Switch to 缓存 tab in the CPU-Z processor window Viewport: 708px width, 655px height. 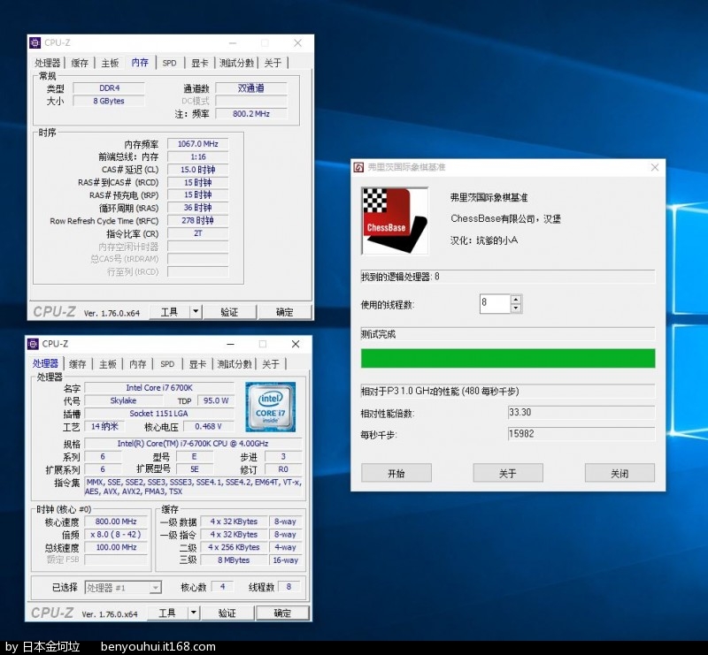pyautogui.click(x=78, y=363)
